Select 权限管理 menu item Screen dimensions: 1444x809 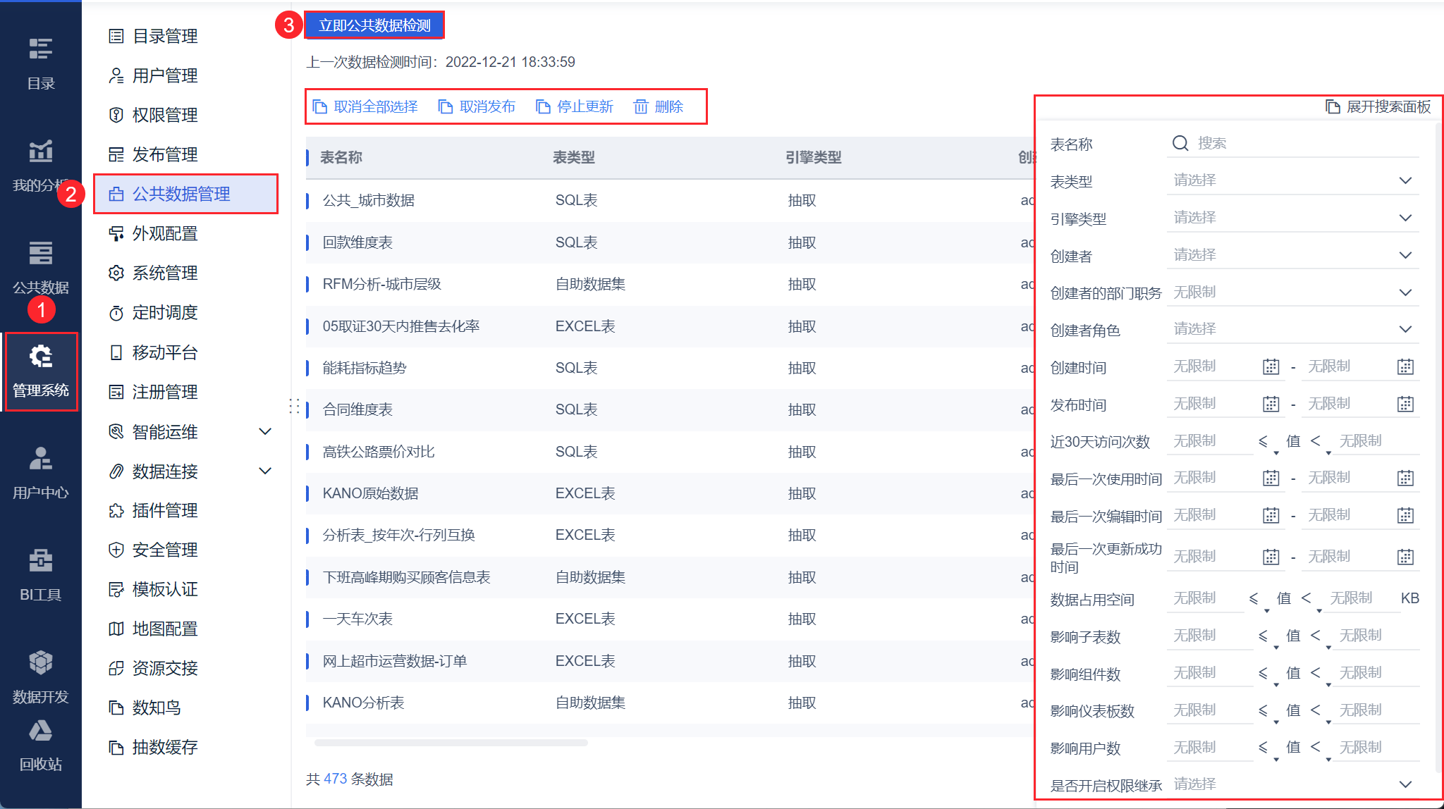tap(165, 115)
